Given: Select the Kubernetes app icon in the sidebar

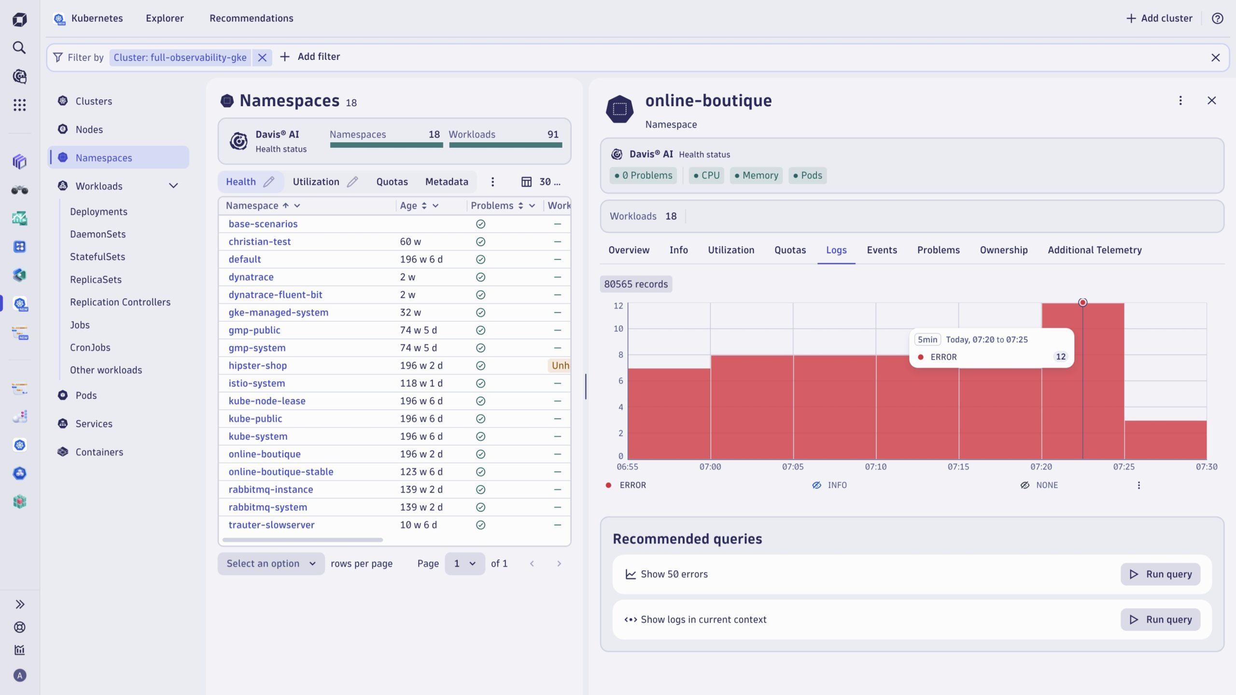Looking at the screenshot, I should pos(19,304).
